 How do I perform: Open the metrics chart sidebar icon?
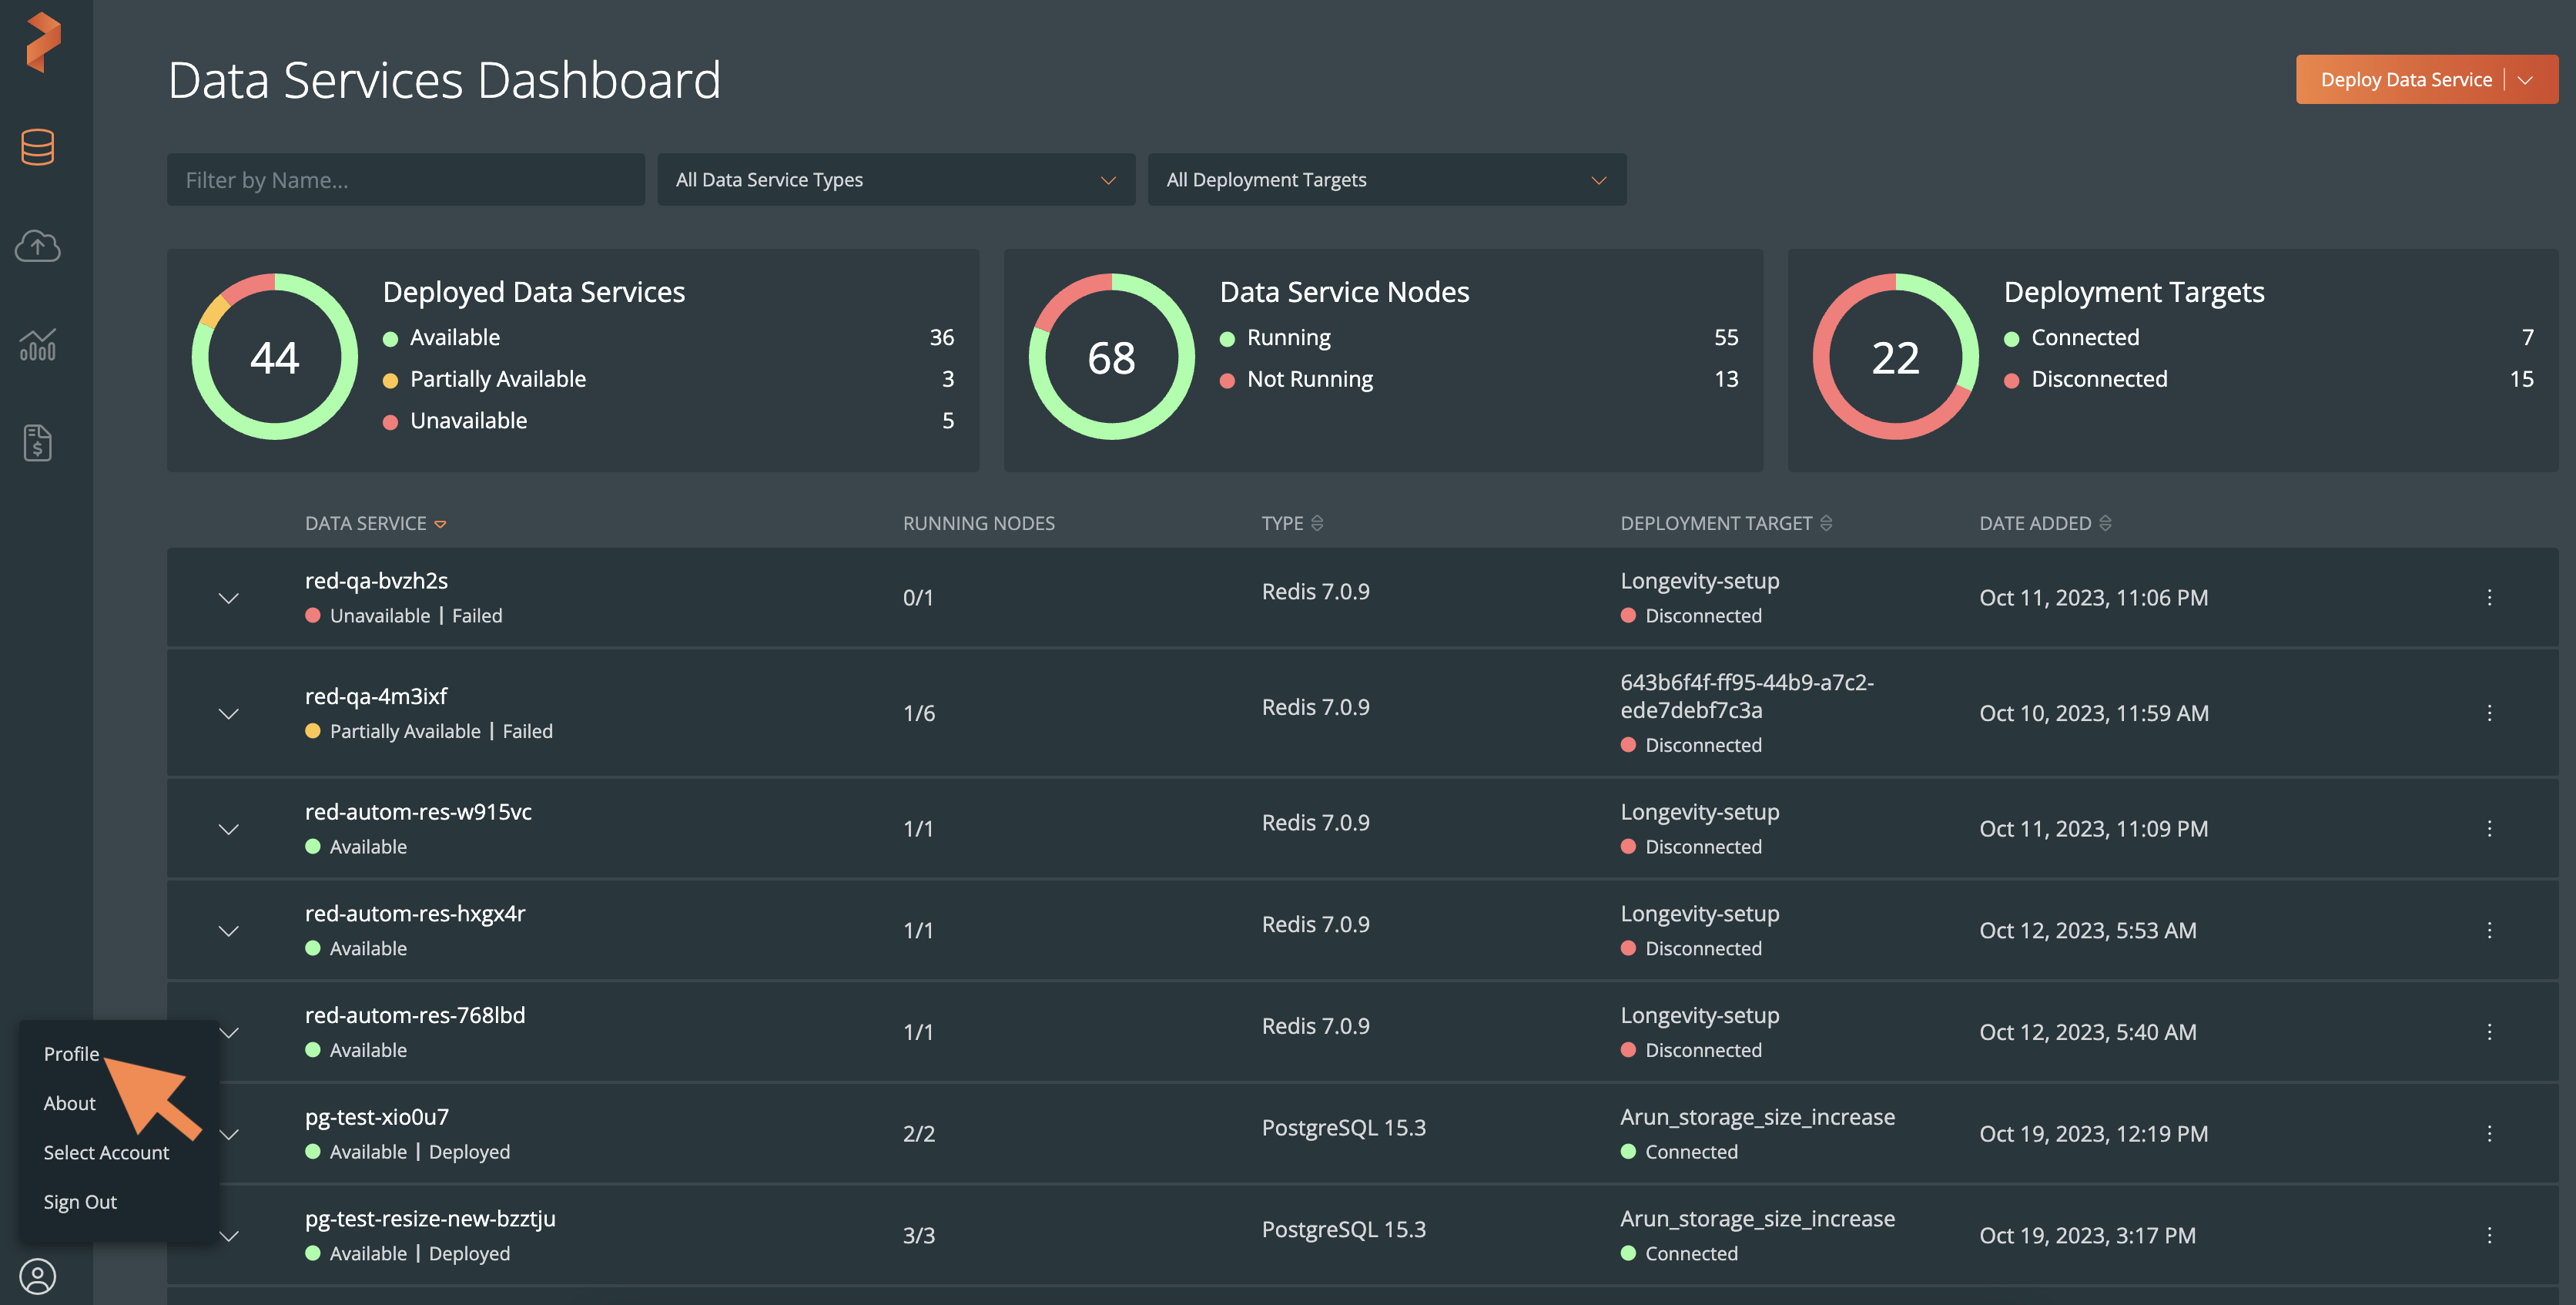[38, 344]
